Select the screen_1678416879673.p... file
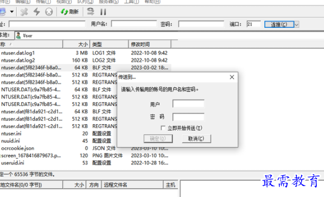 coord(31,155)
